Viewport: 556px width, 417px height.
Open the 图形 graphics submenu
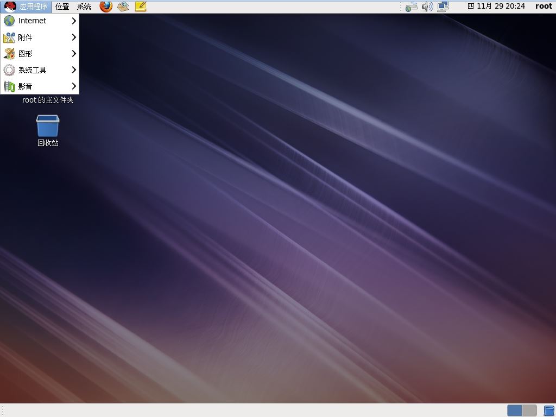tap(40, 54)
